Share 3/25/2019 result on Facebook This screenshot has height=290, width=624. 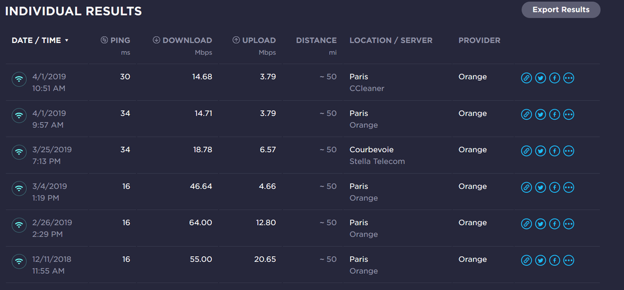point(554,151)
